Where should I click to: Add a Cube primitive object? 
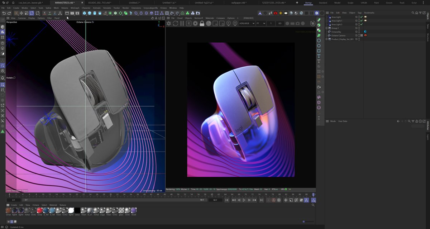coord(84,13)
